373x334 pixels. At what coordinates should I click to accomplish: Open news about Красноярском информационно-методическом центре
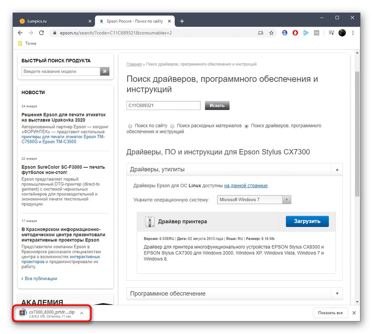[x=63, y=235]
